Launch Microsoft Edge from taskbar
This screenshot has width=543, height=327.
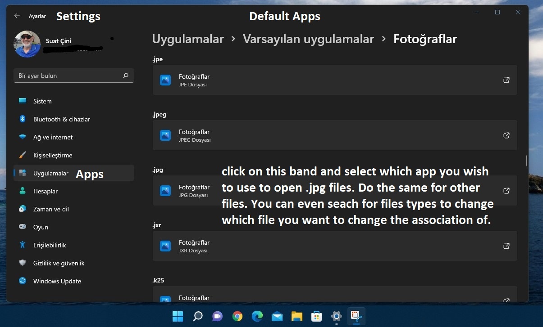tap(257, 316)
